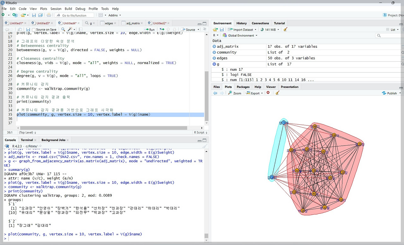Click the Zoom plot button
Screen dimensions: 404x245
click(x=235, y=93)
